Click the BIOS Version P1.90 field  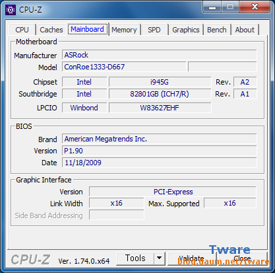point(160,151)
